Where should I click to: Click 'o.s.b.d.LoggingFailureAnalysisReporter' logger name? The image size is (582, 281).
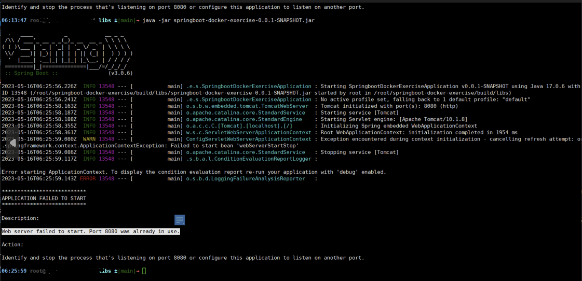[246, 179]
